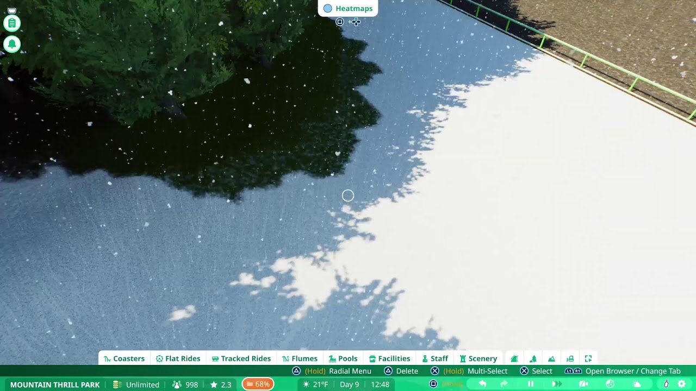Open the weather settings cloud icon
The height and width of the screenshot is (391, 696).
637,384
